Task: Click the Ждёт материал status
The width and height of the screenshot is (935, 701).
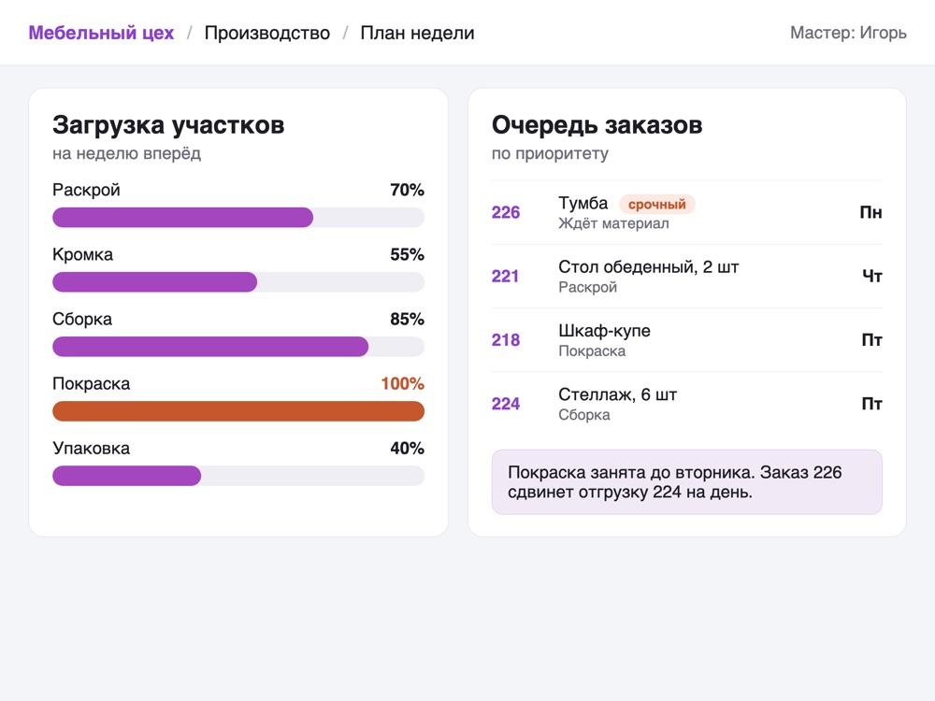Action: point(613,224)
